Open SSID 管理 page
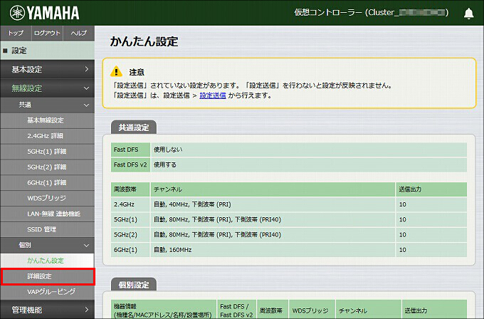The height and width of the screenshot is (319, 484). coord(48,229)
